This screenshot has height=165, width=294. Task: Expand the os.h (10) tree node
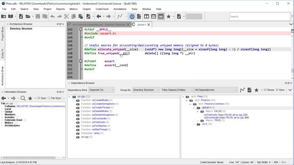click(x=194, y=124)
